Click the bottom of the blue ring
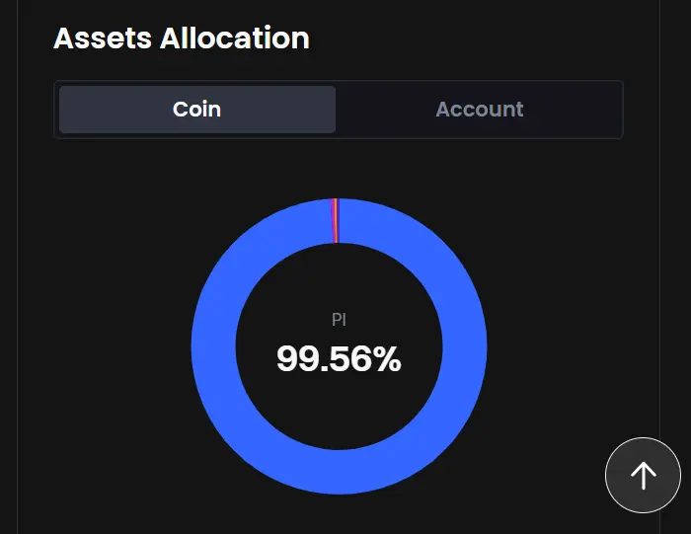The height and width of the screenshot is (534, 691). tap(339, 472)
